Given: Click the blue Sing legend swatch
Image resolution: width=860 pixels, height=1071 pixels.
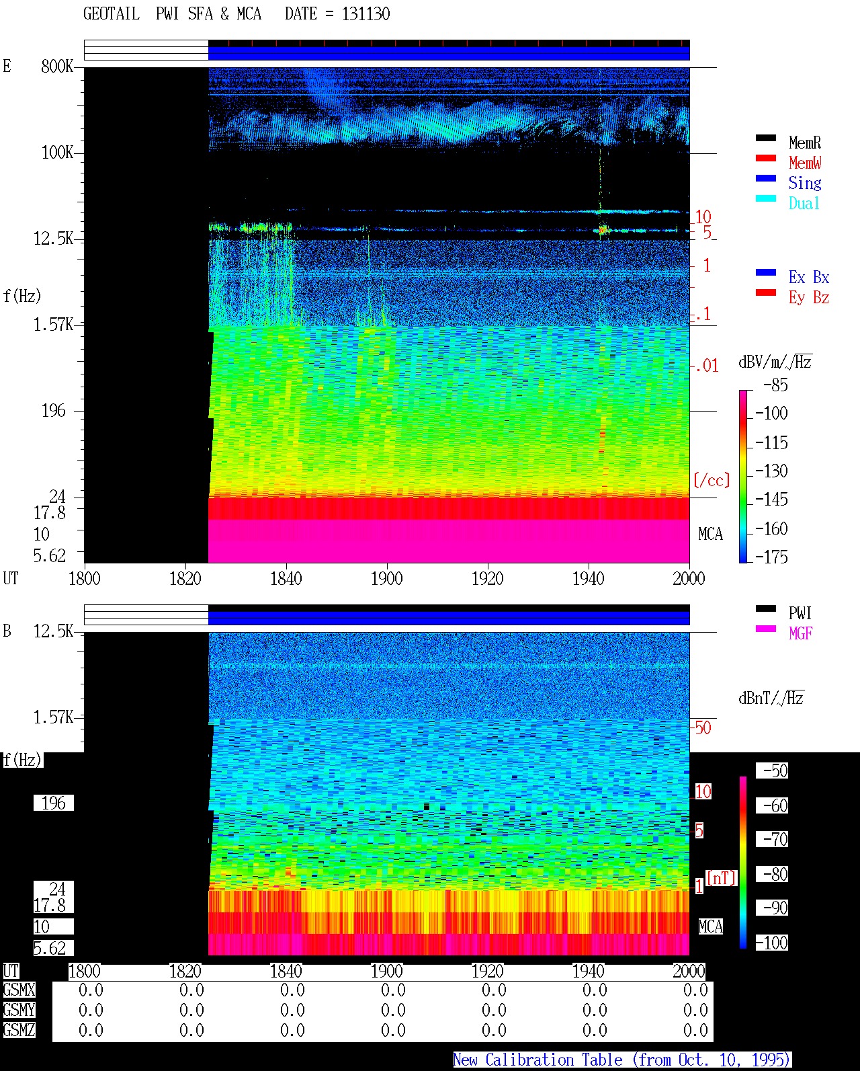Looking at the screenshot, I should tap(766, 179).
